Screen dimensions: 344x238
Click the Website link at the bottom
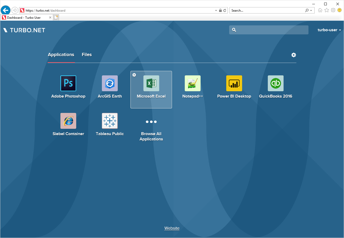click(x=172, y=228)
